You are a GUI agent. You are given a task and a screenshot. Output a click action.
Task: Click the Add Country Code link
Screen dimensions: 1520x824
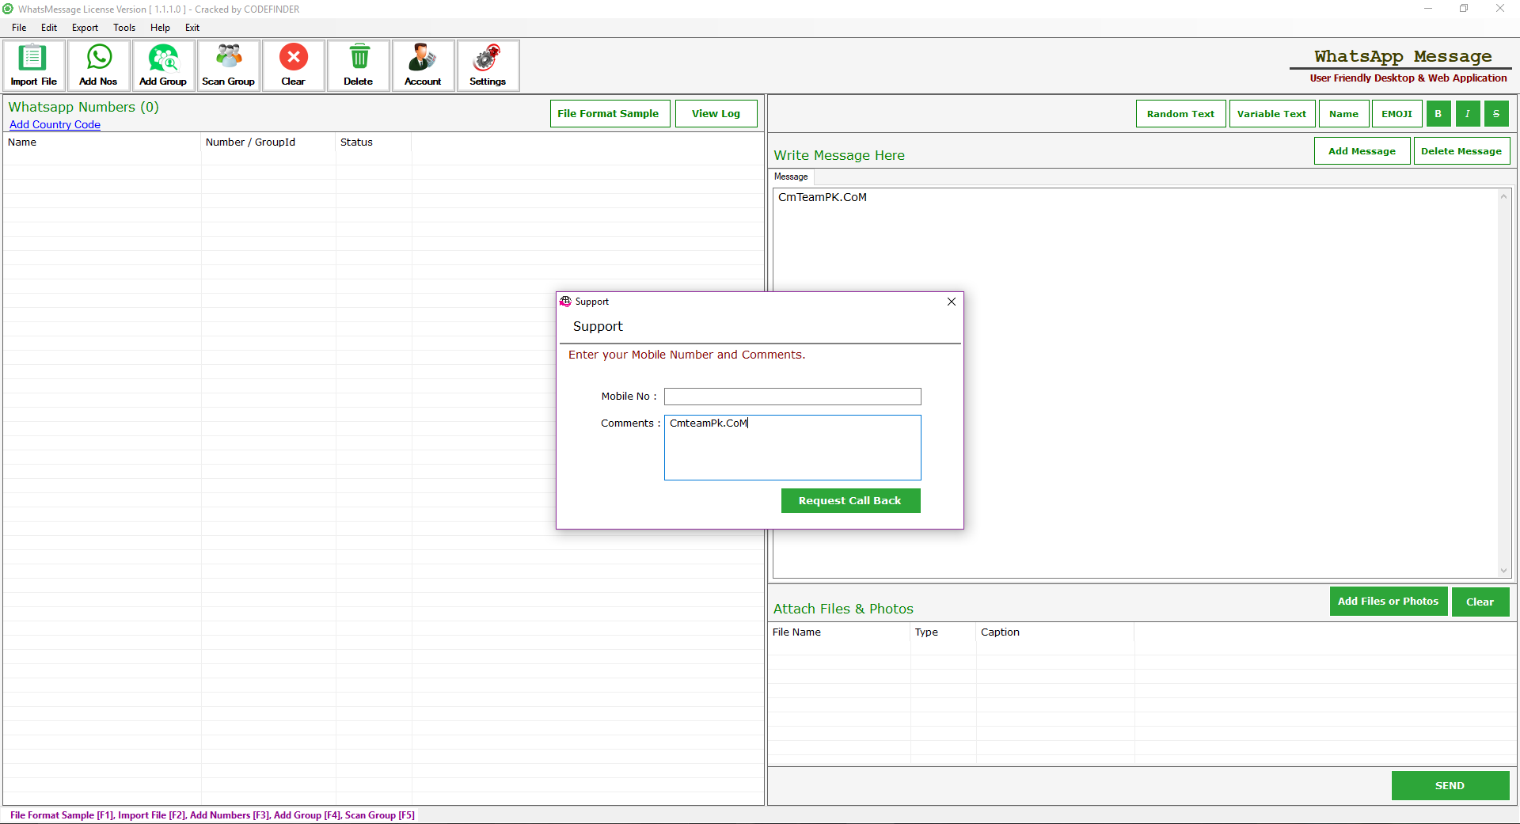(55, 125)
